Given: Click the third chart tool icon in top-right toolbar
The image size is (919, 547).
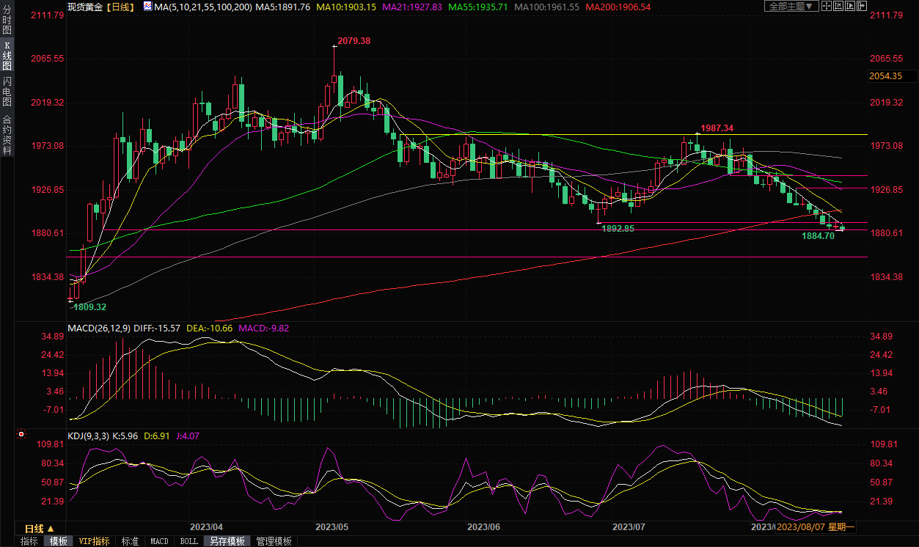Looking at the screenshot, I should [851, 7].
